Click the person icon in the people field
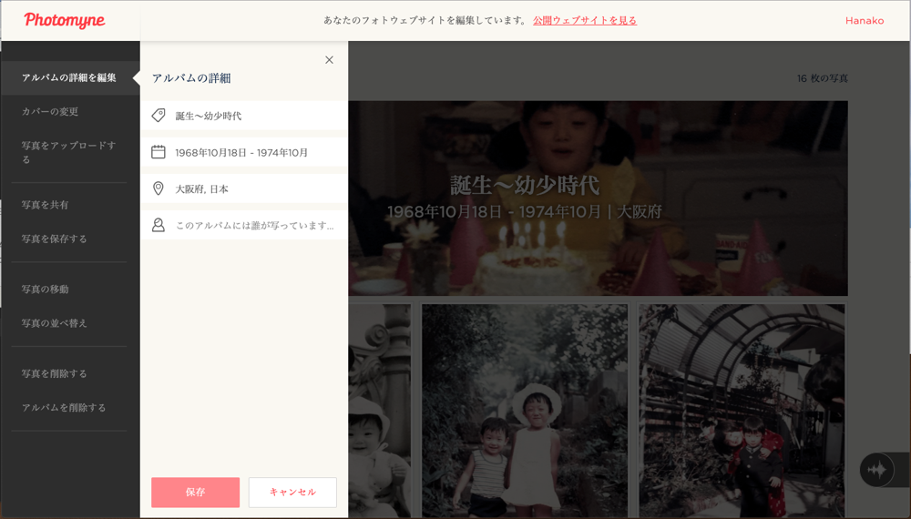Viewport: 911px width, 519px height. (x=158, y=225)
